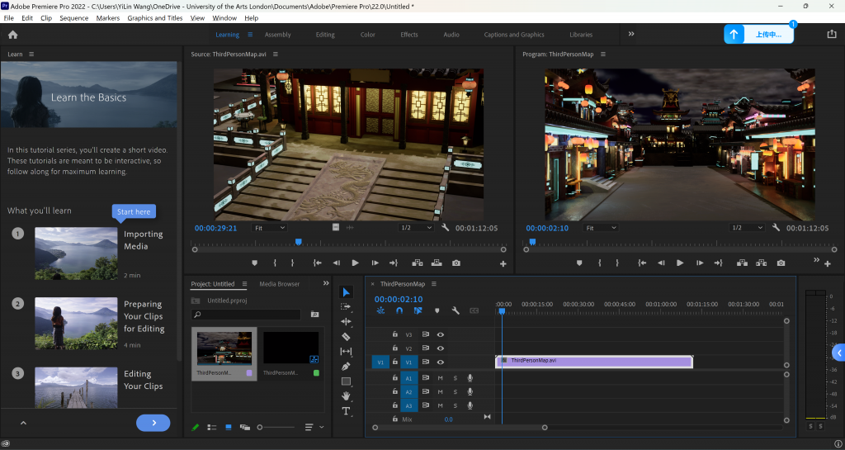This screenshot has width=845, height=450.
Task: Toggle V1 track output eye
Action: point(441,362)
